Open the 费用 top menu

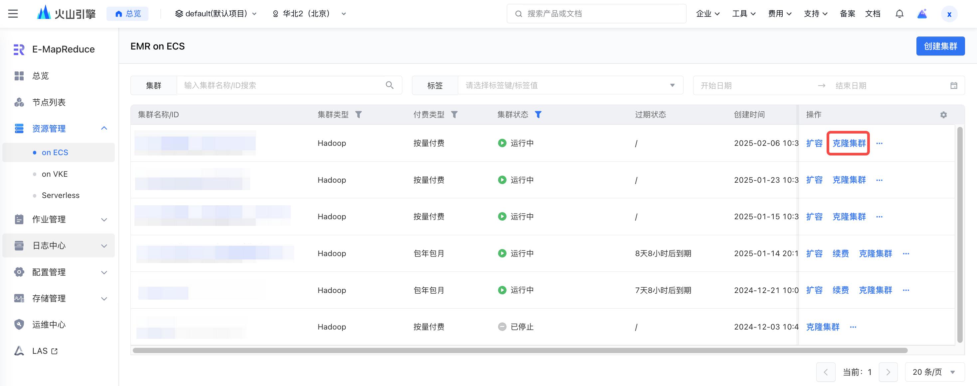779,14
